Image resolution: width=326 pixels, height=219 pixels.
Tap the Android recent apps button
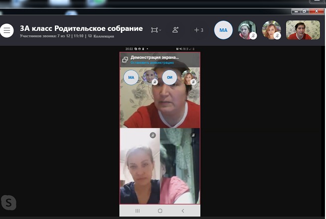coord(138,211)
